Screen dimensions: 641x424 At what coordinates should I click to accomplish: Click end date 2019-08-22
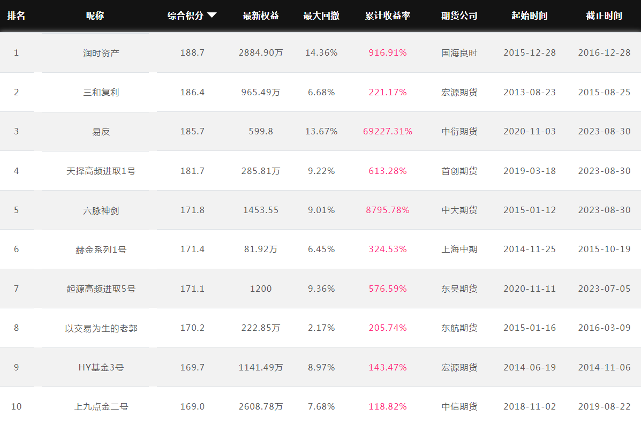[x=604, y=406]
